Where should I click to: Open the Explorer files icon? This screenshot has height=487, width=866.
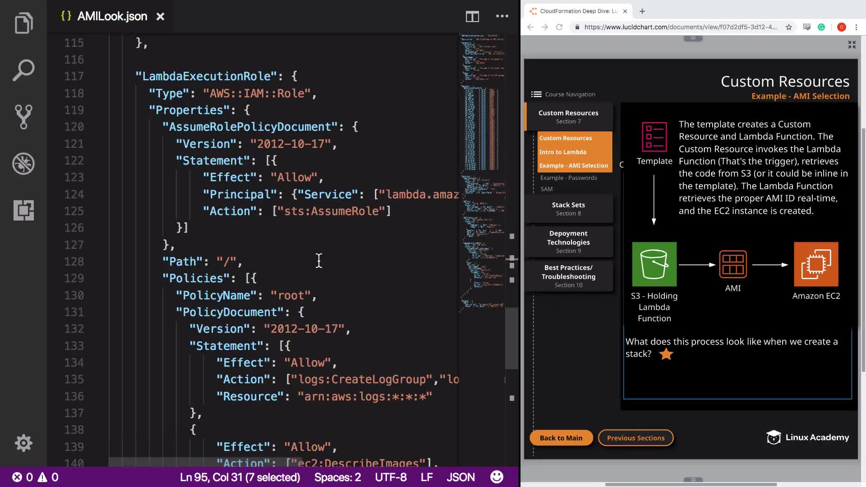click(x=23, y=23)
